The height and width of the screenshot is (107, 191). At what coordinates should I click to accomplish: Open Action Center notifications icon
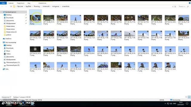click(187, 103)
